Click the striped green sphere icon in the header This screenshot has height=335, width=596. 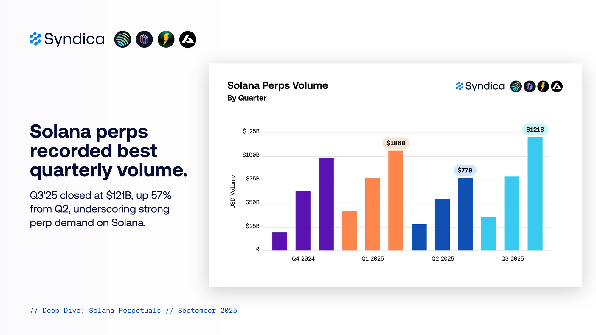(122, 39)
